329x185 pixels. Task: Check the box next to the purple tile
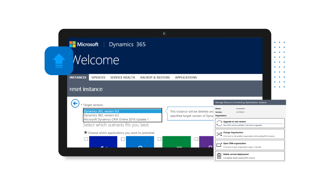coord(196,139)
